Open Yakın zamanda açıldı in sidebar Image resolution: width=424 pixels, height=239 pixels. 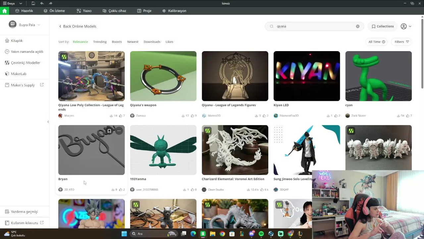[25, 51]
